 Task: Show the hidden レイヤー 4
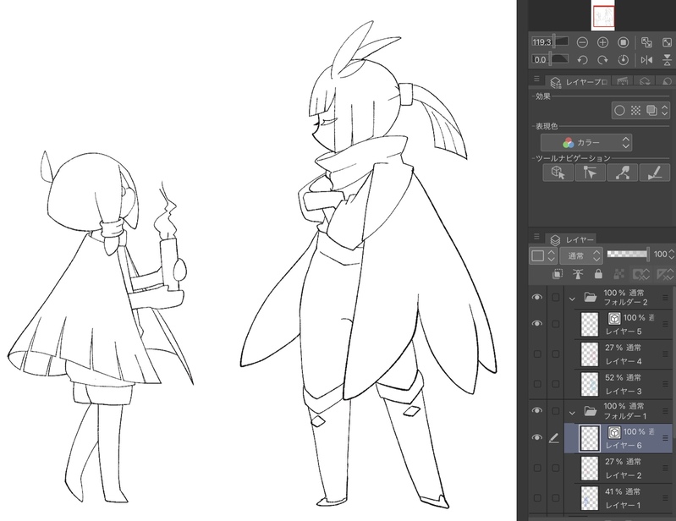coord(537,354)
